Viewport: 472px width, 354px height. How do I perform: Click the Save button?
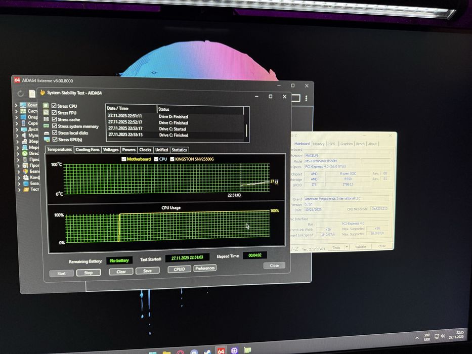click(148, 271)
